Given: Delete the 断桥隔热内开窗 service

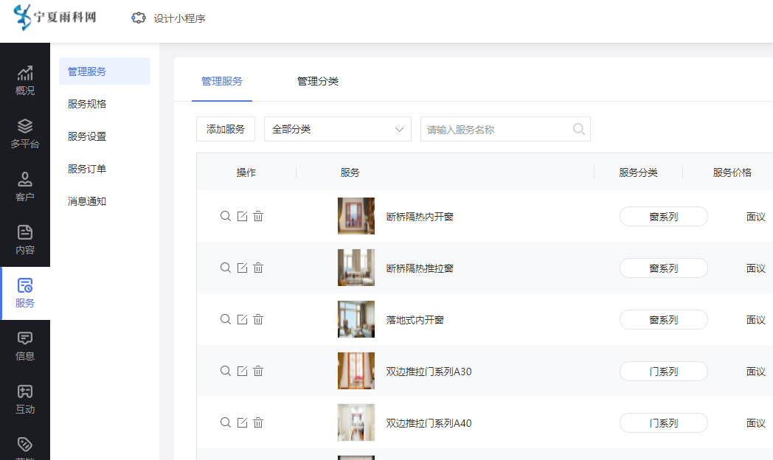Looking at the screenshot, I should [x=258, y=216].
